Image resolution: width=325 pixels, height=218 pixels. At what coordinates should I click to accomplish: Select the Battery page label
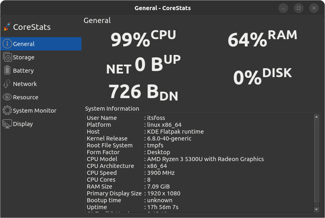point(23,71)
